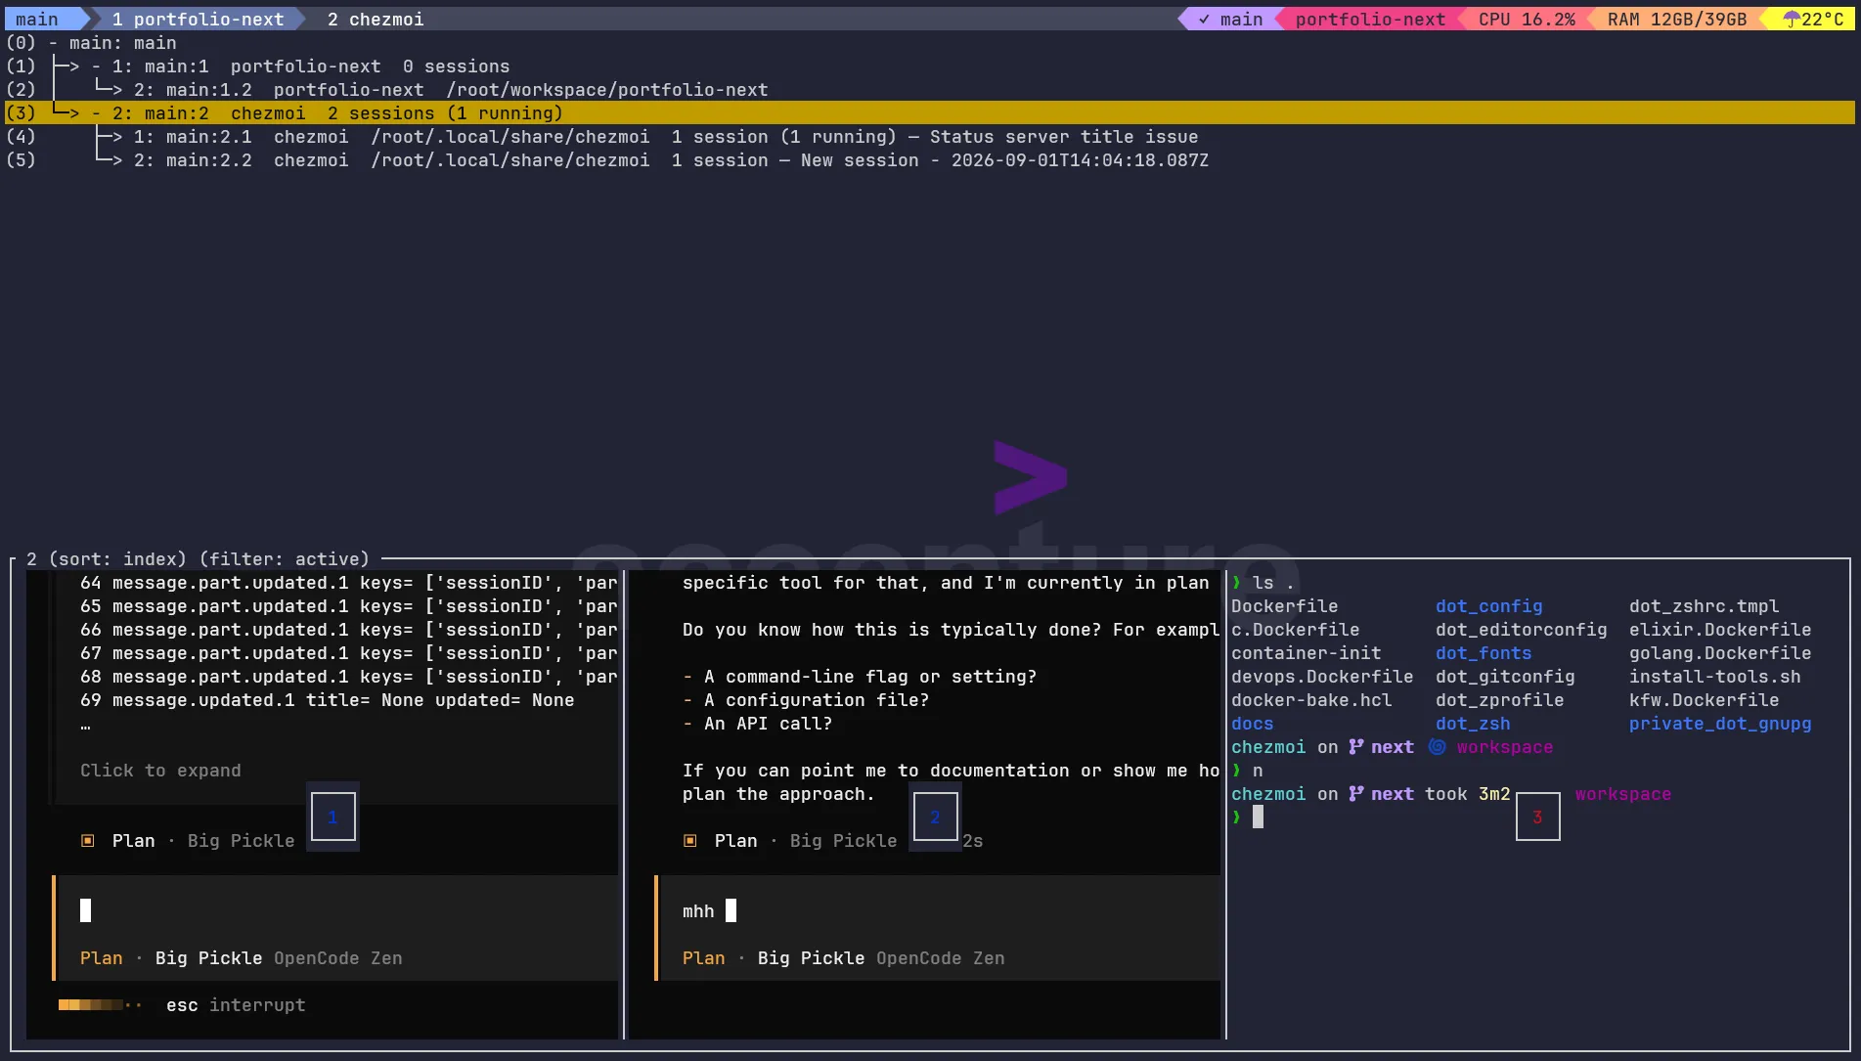Click line '69 message.updated.1 title= None'
This screenshot has width=1861, height=1061.
(327, 700)
